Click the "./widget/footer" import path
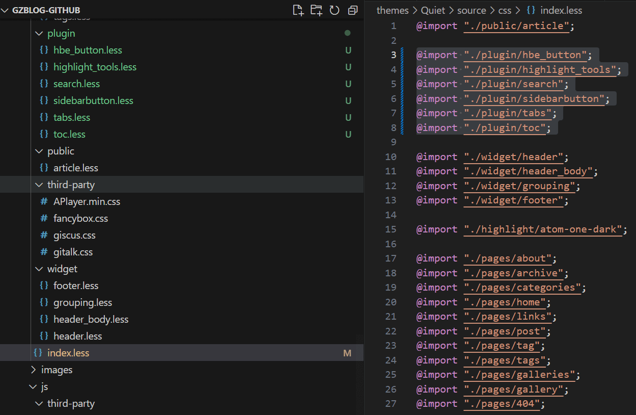 (513, 200)
